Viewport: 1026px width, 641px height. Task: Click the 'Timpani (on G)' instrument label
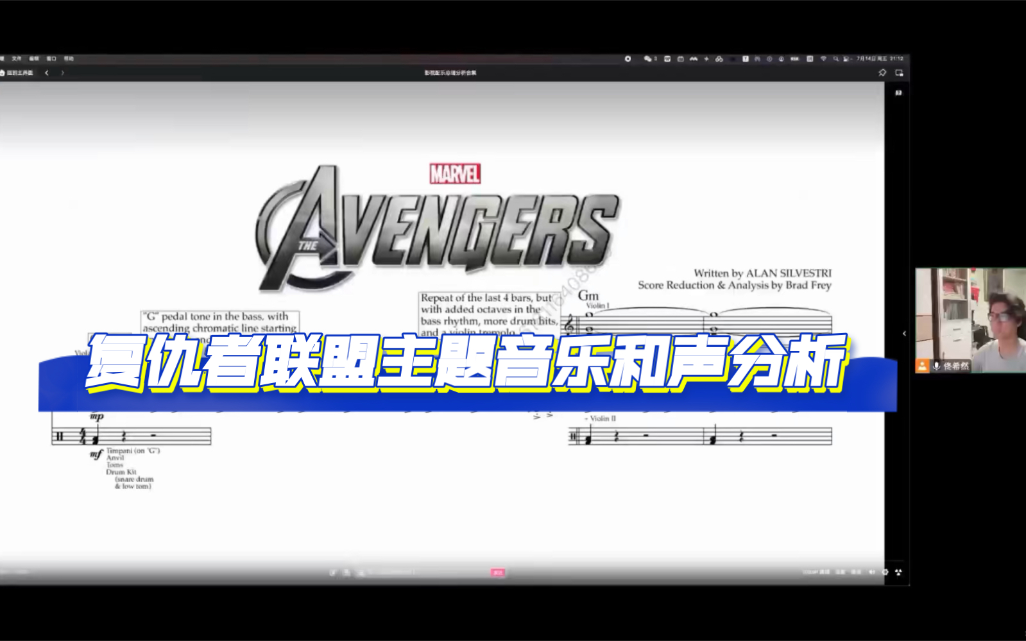click(x=133, y=450)
